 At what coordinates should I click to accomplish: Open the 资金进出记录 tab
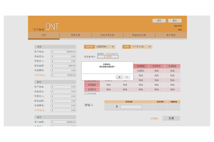click(x=139, y=35)
